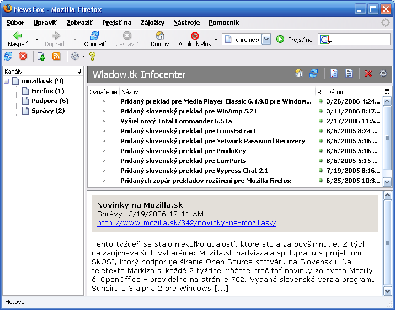395x310 pixels.
Task: Open feed home page icon in Wladow.tk header
Action: (299, 73)
